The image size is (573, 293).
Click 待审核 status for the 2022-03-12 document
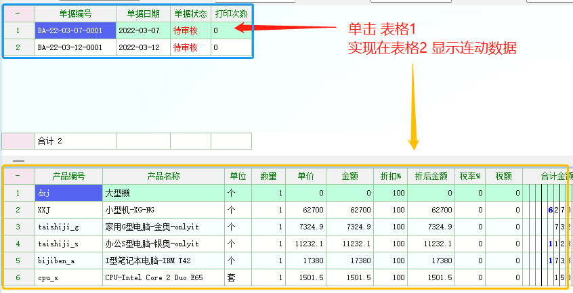coord(186,47)
